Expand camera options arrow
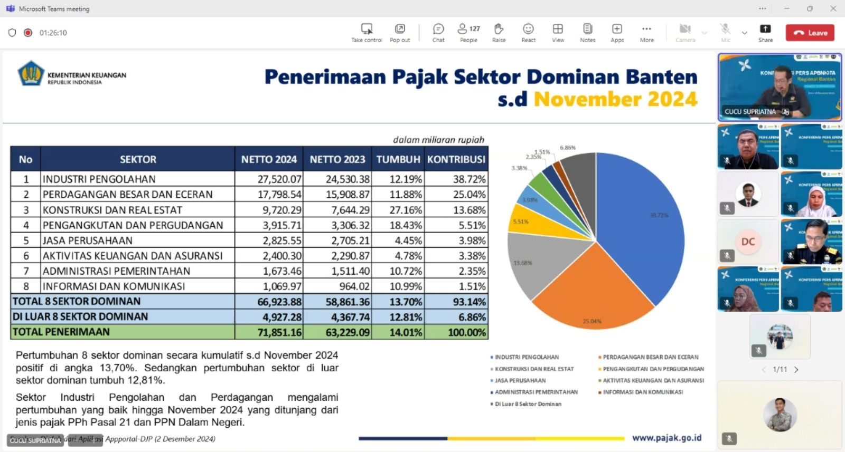The image size is (845, 452). coord(704,33)
